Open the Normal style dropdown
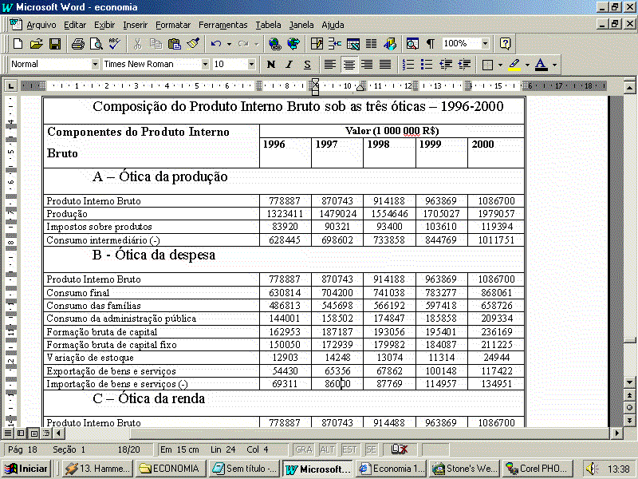The width and height of the screenshot is (638, 479). pos(95,65)
